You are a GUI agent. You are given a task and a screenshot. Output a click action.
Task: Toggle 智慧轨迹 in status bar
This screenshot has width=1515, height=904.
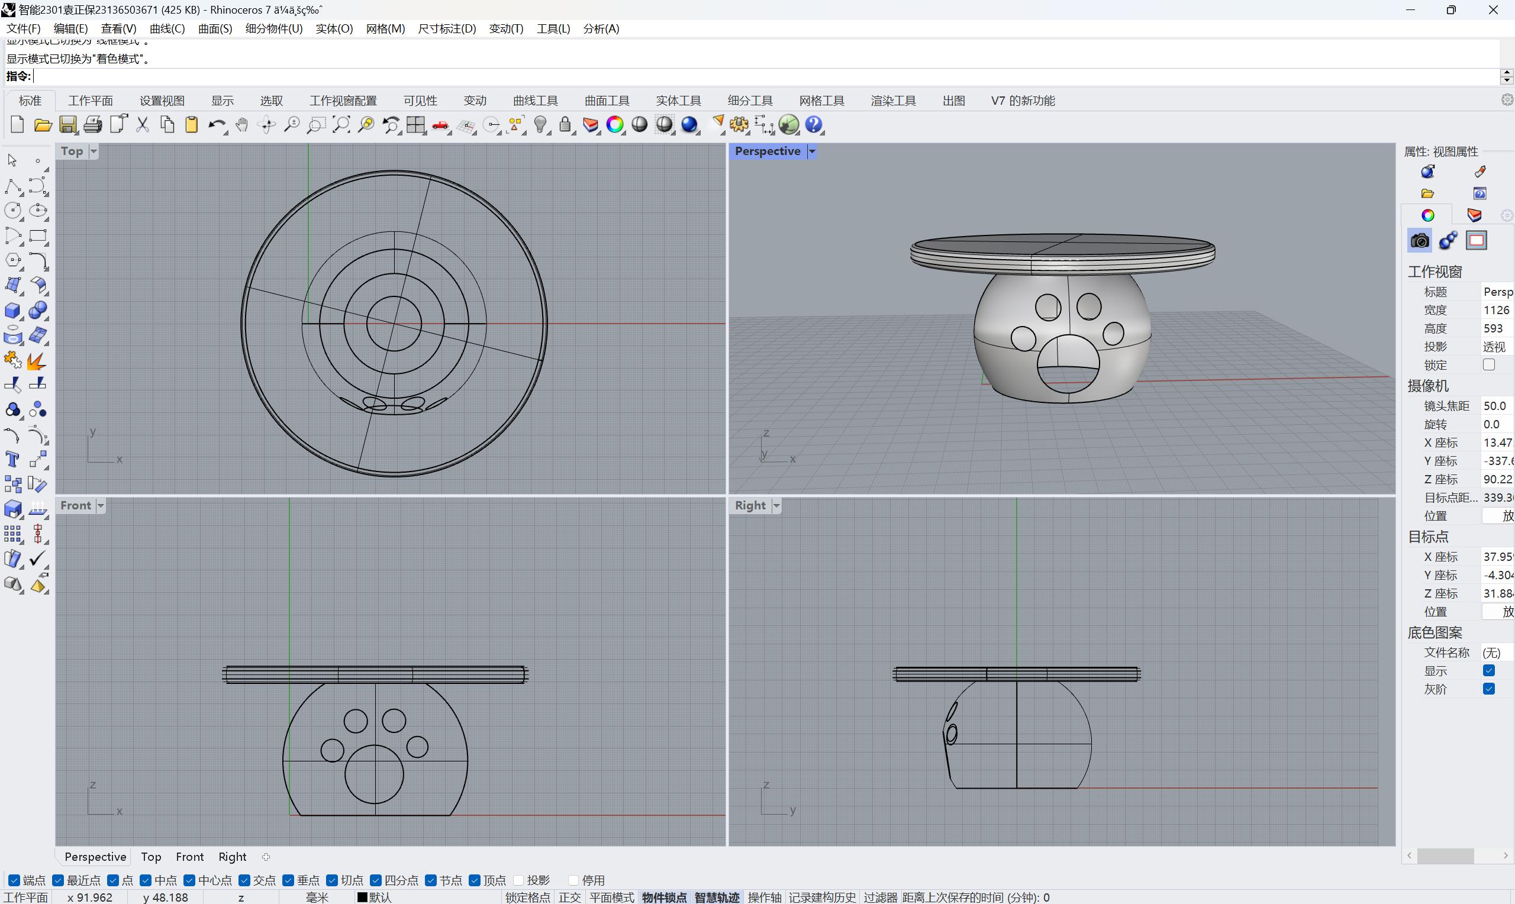[717, 897]
